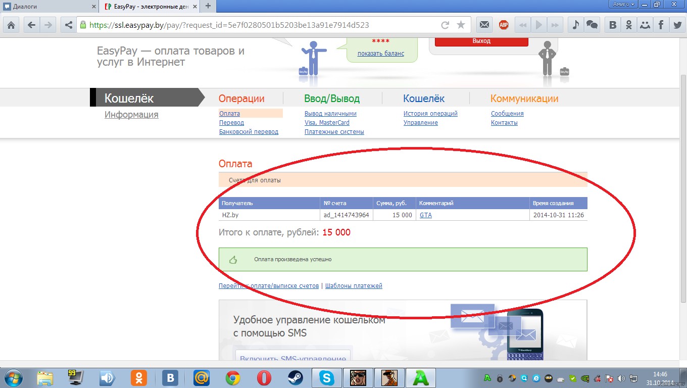Open VKontakte via the toolbar B icon

tap(613, 25)
